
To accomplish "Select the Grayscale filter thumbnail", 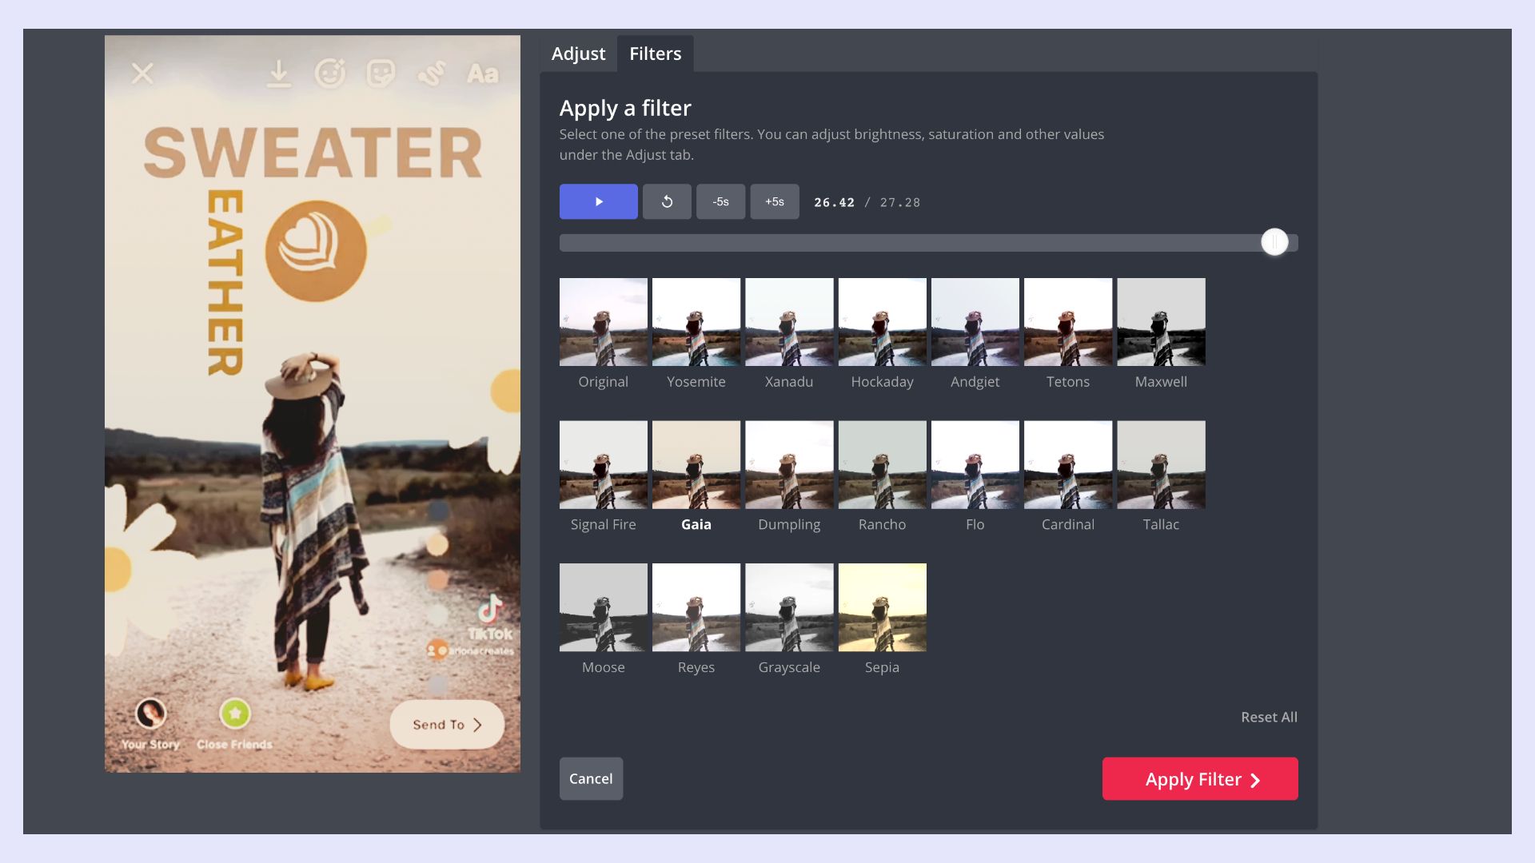I will 789,607.
